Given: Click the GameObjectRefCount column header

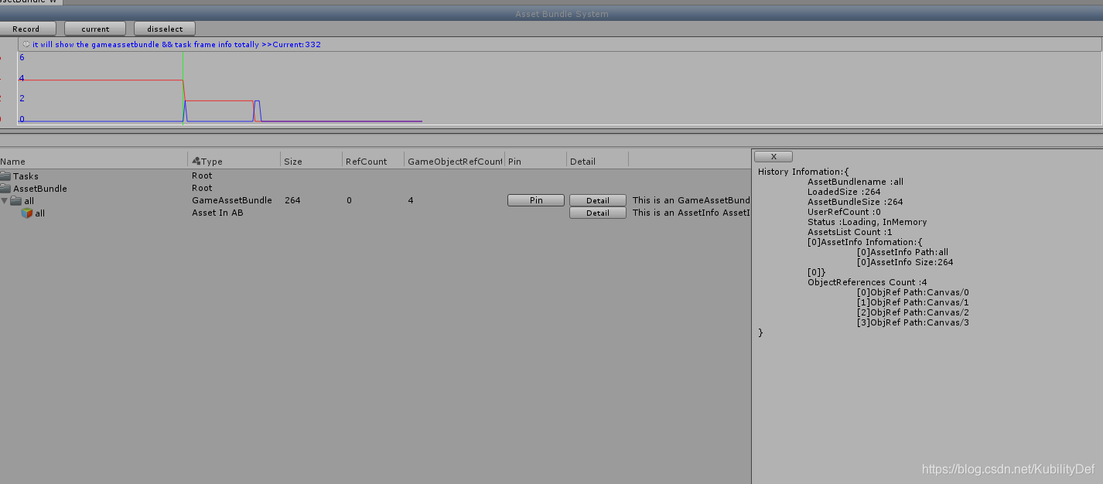Looking at the screenshot, I should point(454,161).
